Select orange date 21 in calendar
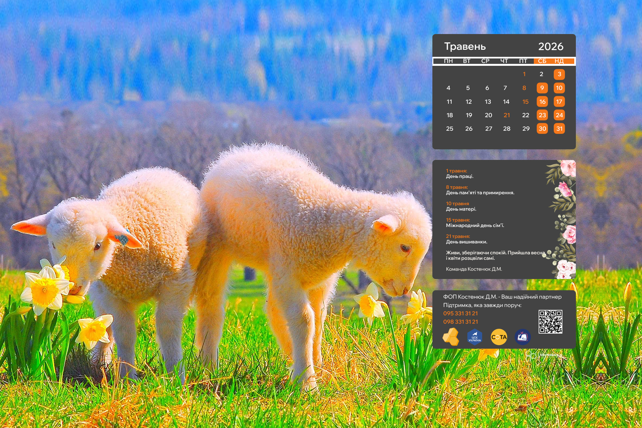 point(507,115)
